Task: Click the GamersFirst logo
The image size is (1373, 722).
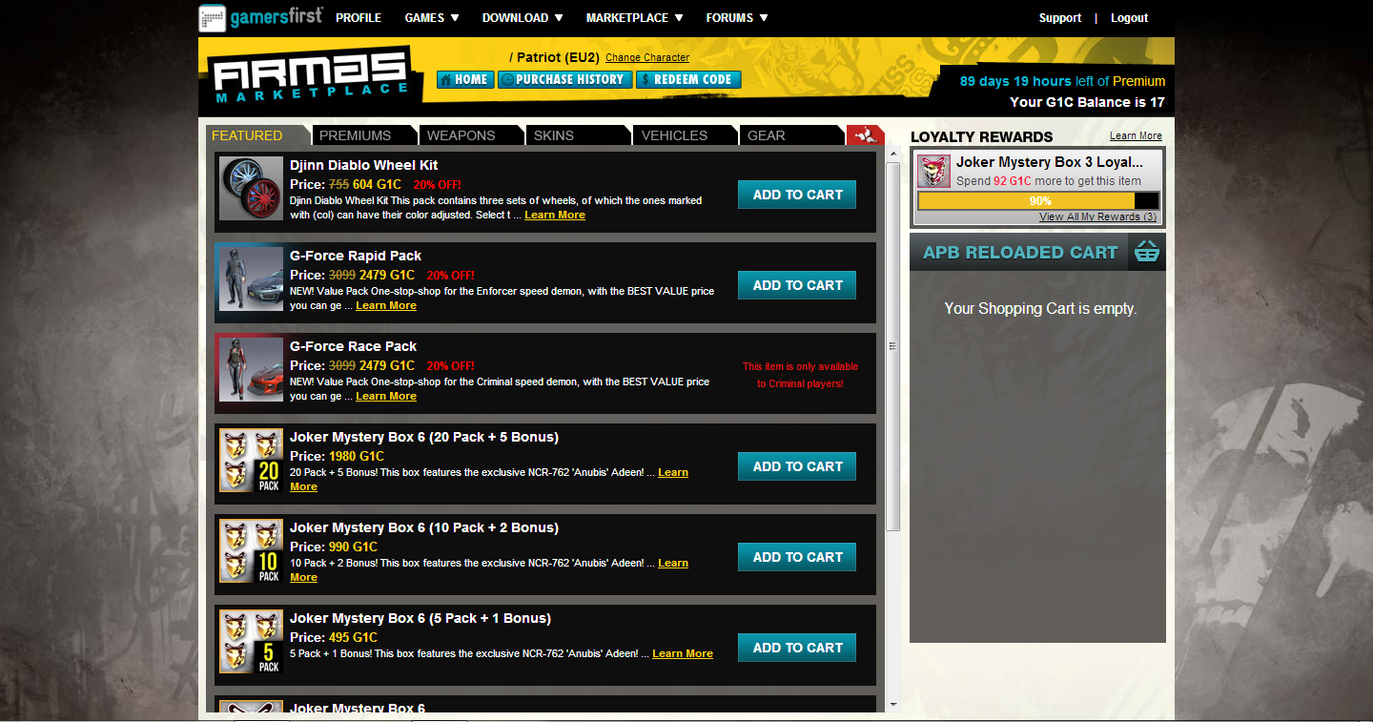Action: (260, 18)
